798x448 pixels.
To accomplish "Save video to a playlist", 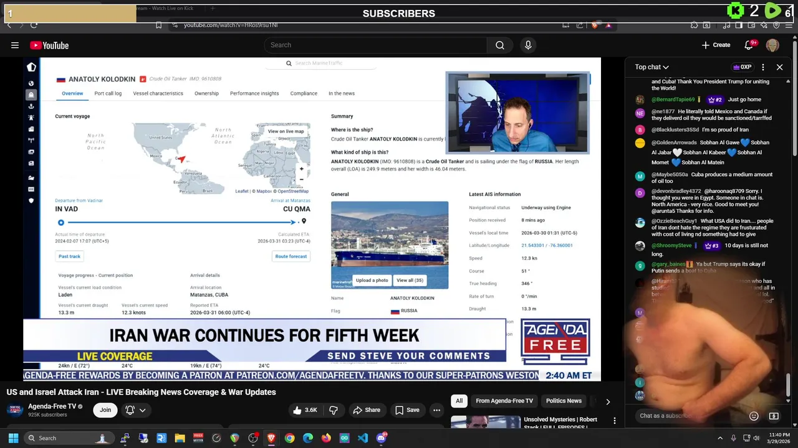I will coord(407,410).
